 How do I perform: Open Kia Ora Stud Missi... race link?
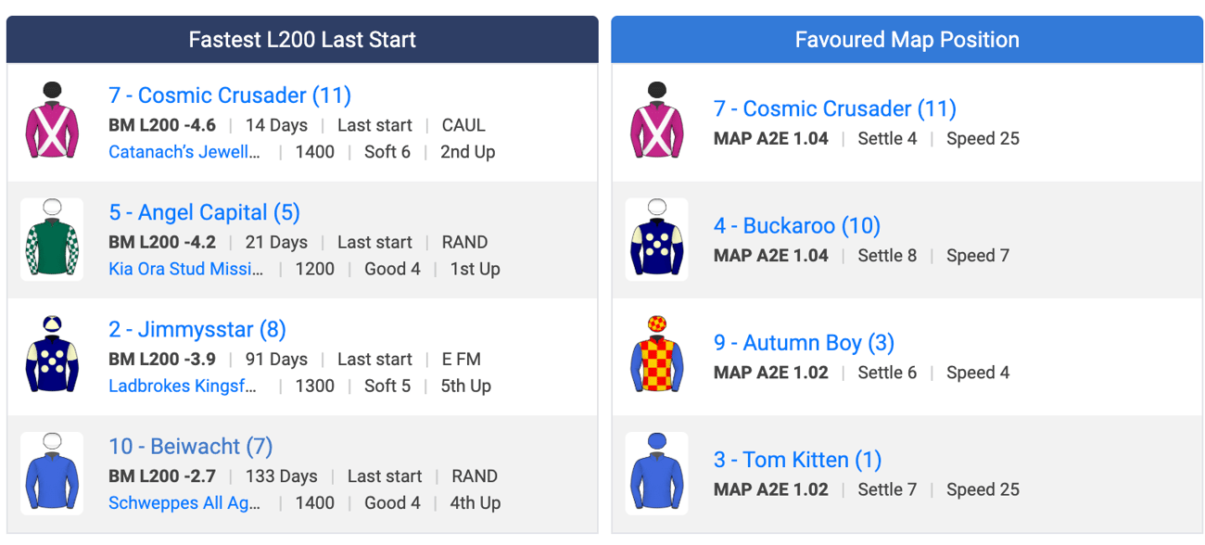click(x=185, y=269)
